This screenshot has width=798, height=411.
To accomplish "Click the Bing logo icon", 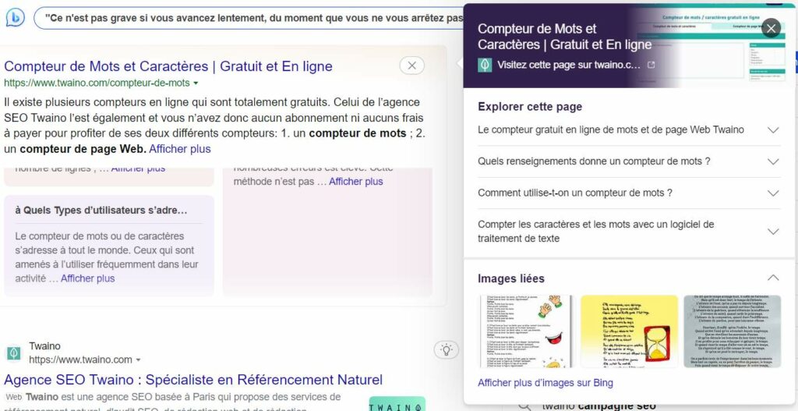I will tap(15, 18).
